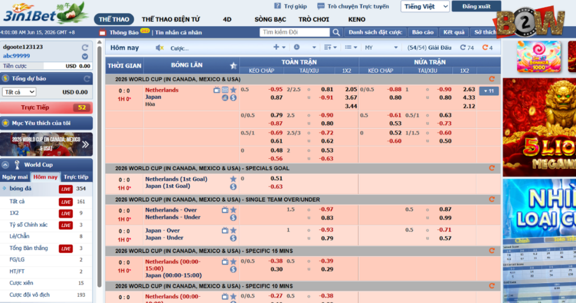This screenshot has width=576, height=303.
Task: Add Netherlands vs Japan to favorites star
Action: coord(233,90)
